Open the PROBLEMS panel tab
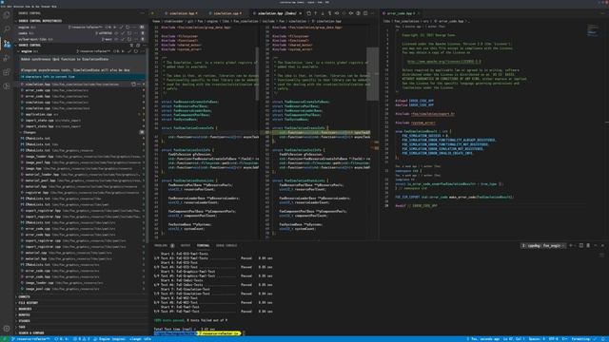609x342 pixels. point(164,245)
